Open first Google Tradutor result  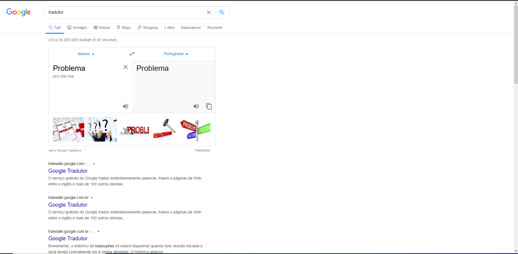pyautogui.click(x=68, y=171)
